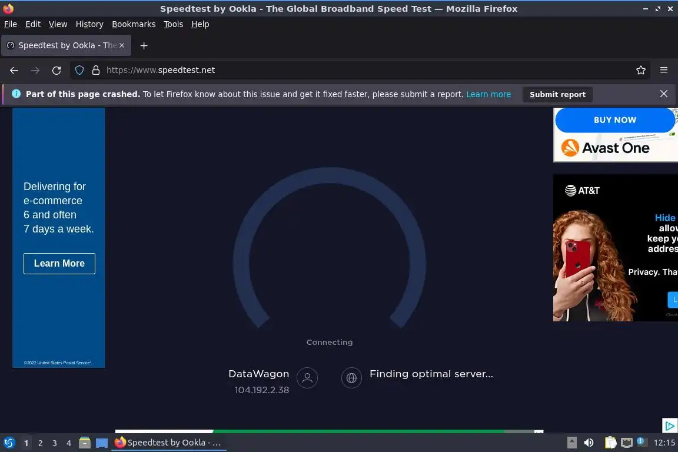Open the File menu
Viewport: 678px width, 452px height.
pyautogui.click(x=11, y=24)
